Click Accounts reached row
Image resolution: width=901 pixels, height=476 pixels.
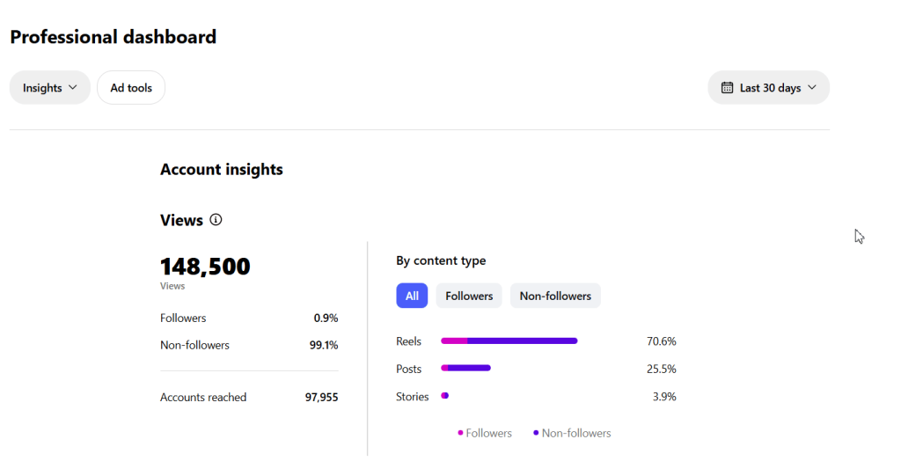[x=203, y=398]
